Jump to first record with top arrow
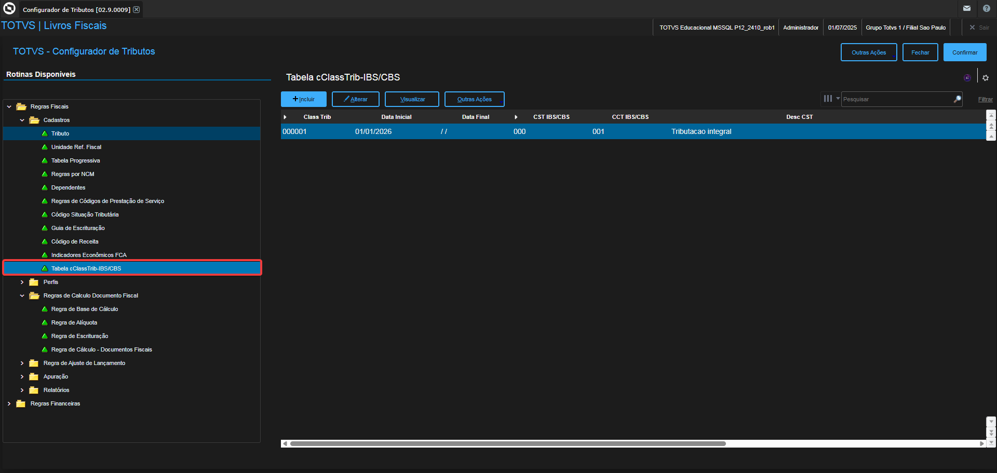997x473 pixels. click(x=991, y=115)
